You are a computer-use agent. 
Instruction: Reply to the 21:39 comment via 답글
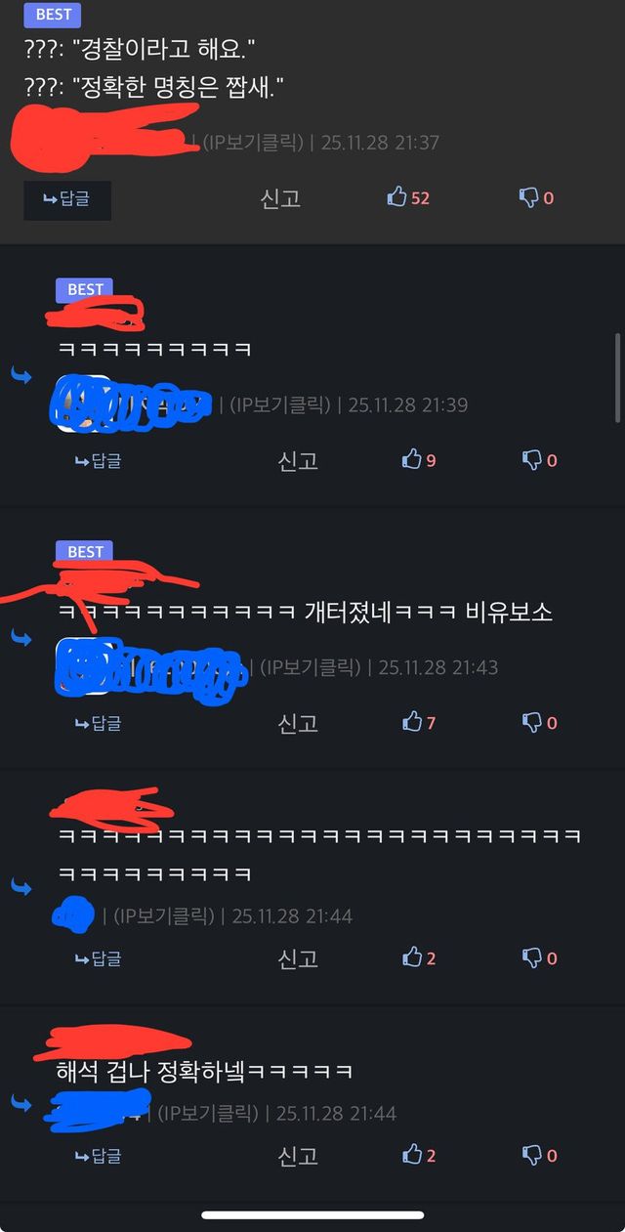[98, 460]
